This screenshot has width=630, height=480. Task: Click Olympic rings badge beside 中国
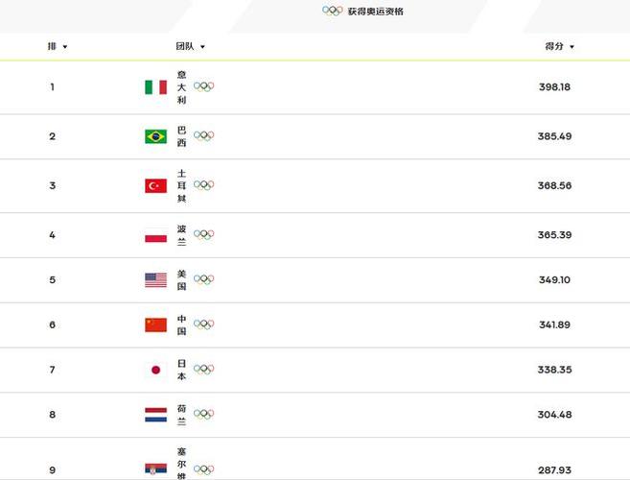(x=203, y=324)
